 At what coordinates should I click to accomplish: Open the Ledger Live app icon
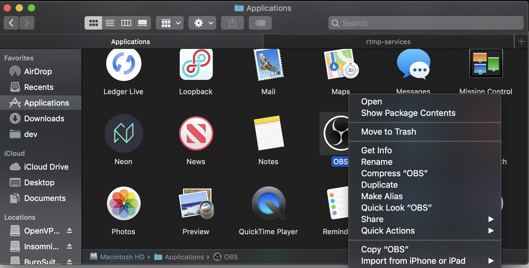[x=123, y=64]
